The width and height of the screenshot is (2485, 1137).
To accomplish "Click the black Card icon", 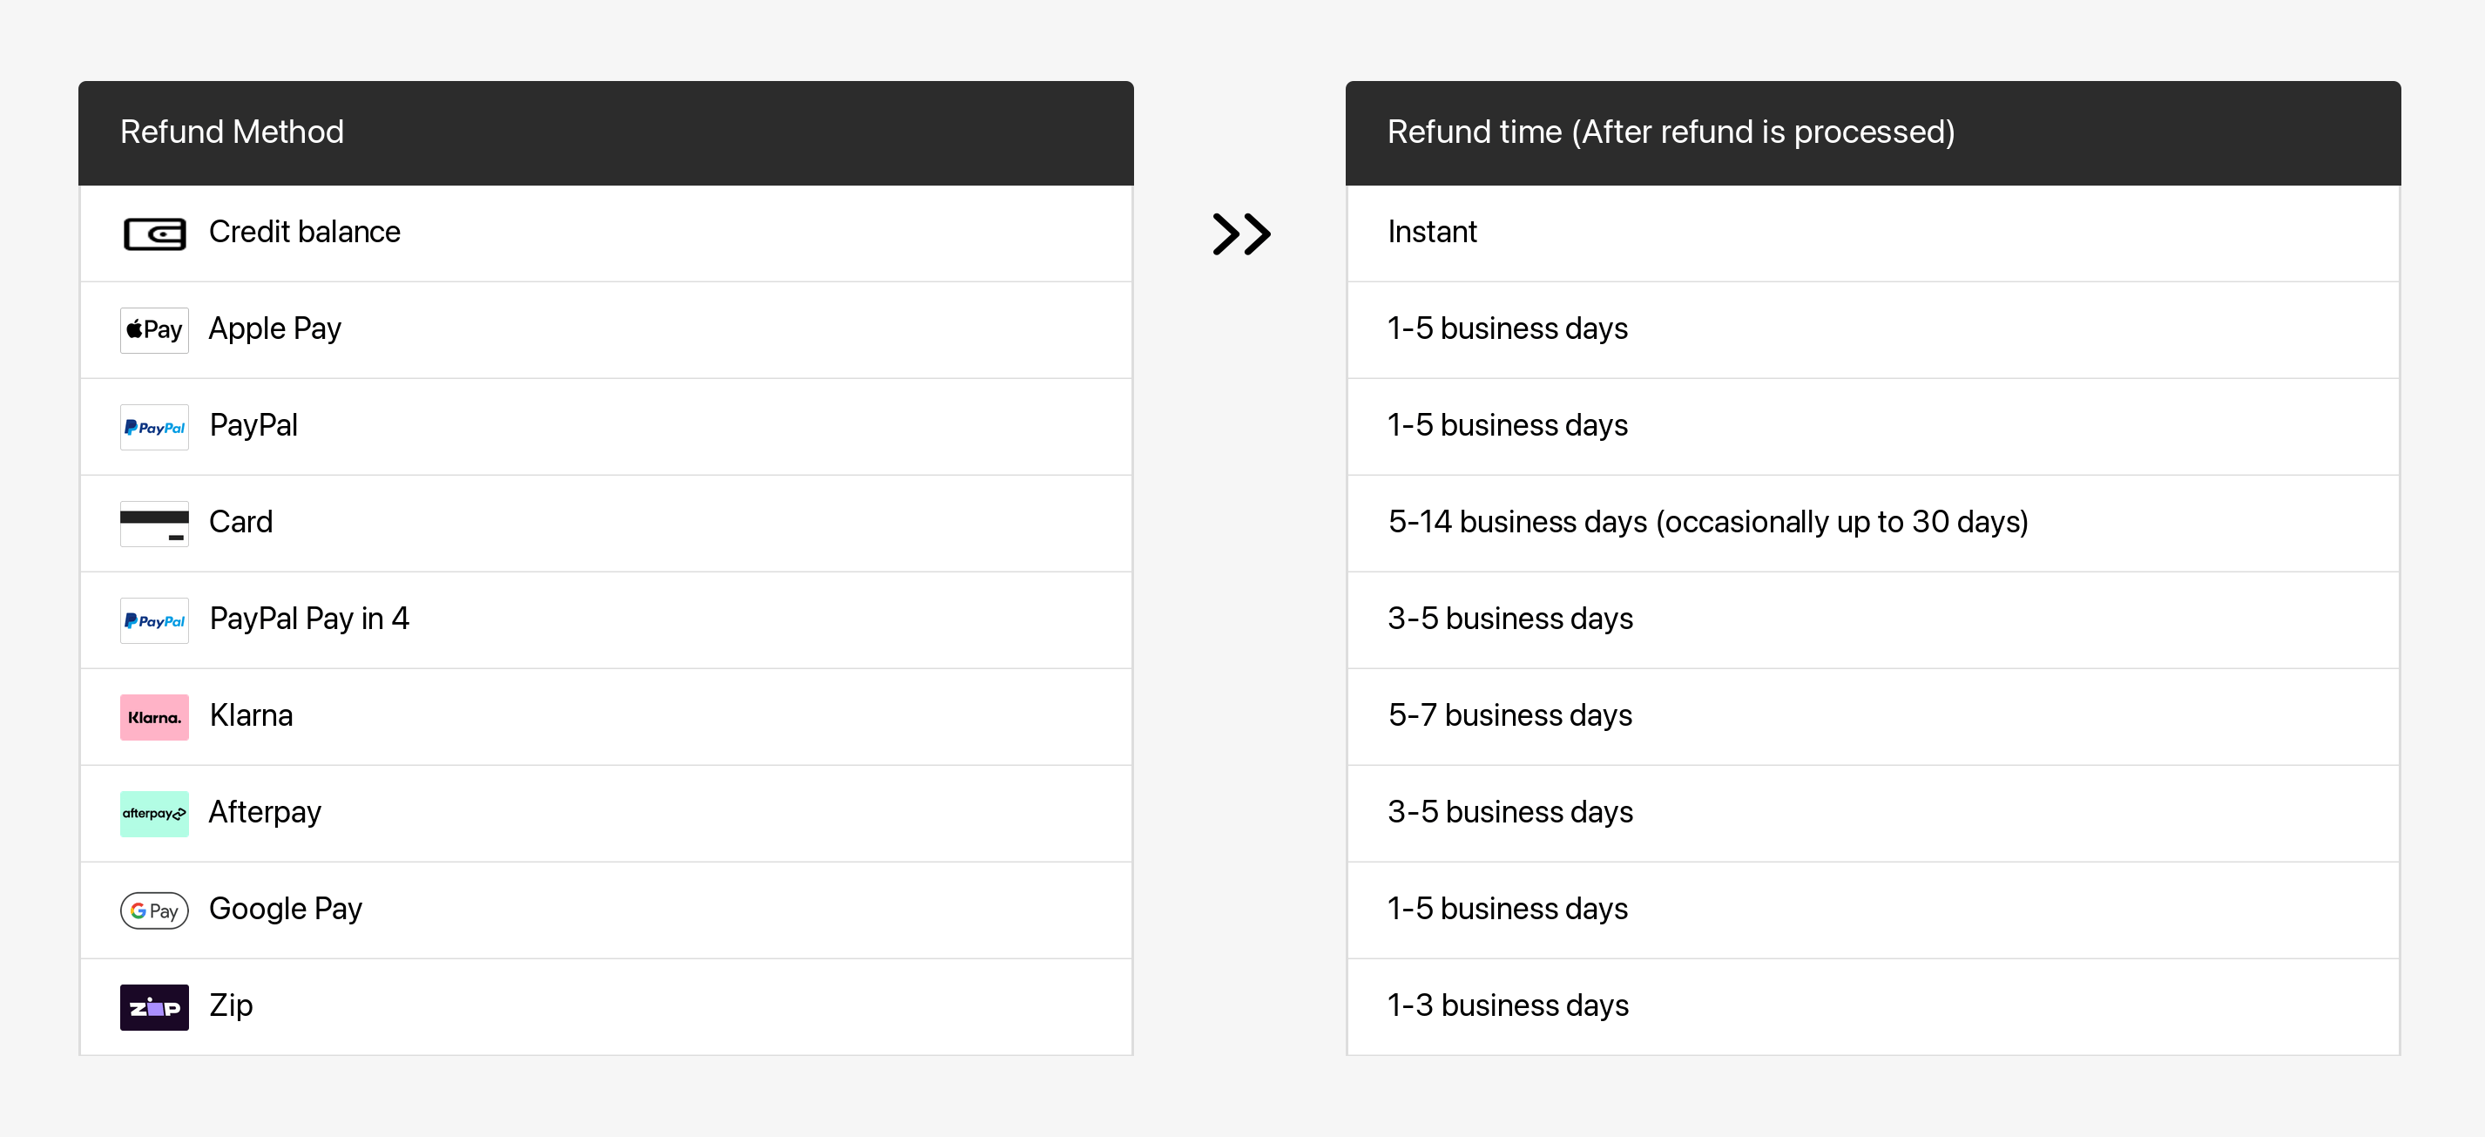I will (x=154, y=525).
